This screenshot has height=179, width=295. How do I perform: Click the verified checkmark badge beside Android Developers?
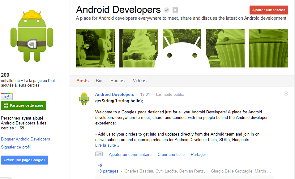(166, 10)
